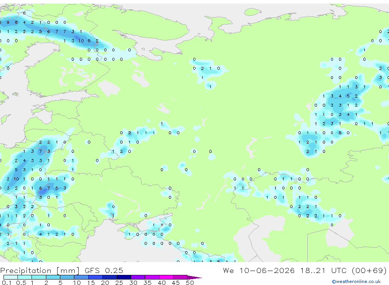Click the forecast offset '(00+69)' text
The height and width of the screenshot is (285, 389).
click(x=370, y=270)
